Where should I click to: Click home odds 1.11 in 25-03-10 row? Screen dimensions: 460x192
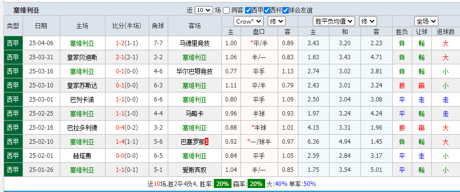(231, 86)
